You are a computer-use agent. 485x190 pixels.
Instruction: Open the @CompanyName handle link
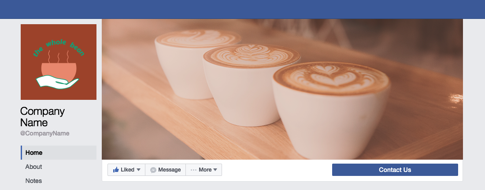pos(45,133)
